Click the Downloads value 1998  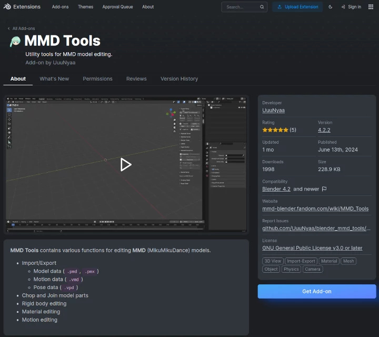pyautogui.click(x=268, y=169)
